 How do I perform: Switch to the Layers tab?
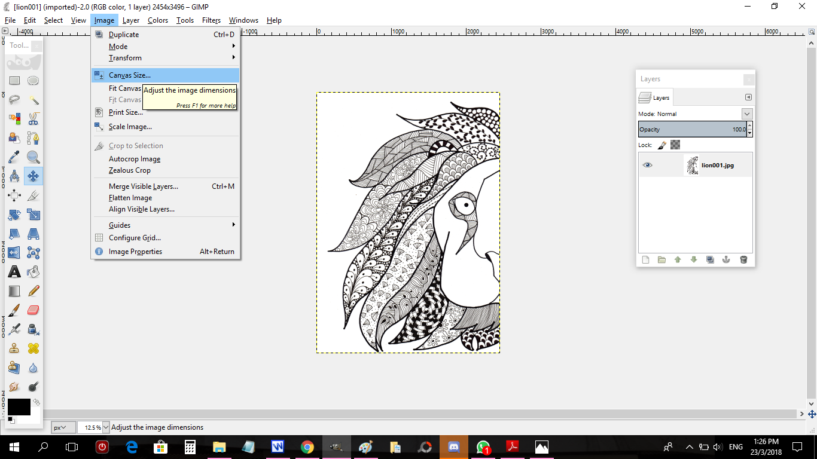(x=655, y=97)
